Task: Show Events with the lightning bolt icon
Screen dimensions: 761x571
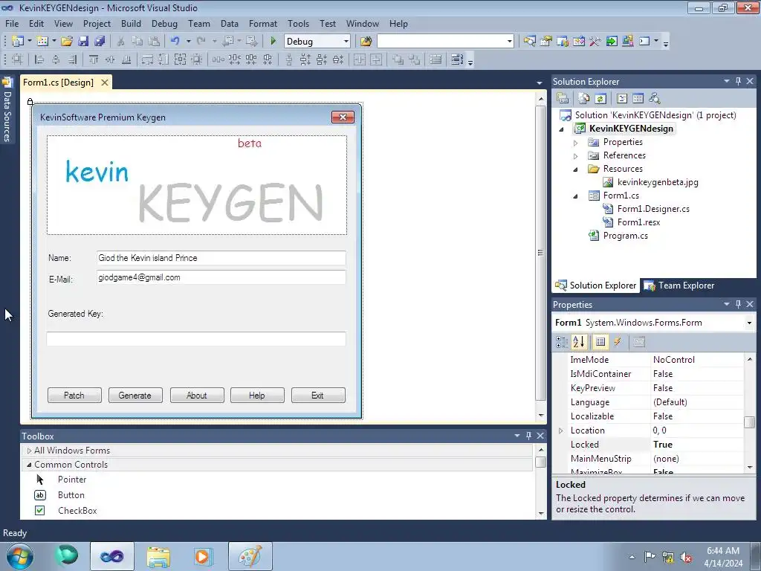Action: click(618, 342)
